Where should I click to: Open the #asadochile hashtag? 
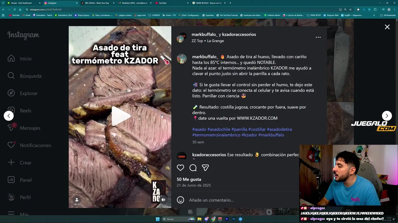point(219,129)
